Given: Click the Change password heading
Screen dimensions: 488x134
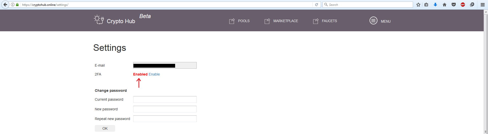Looking at the screenshot, I should pos(111,91).
